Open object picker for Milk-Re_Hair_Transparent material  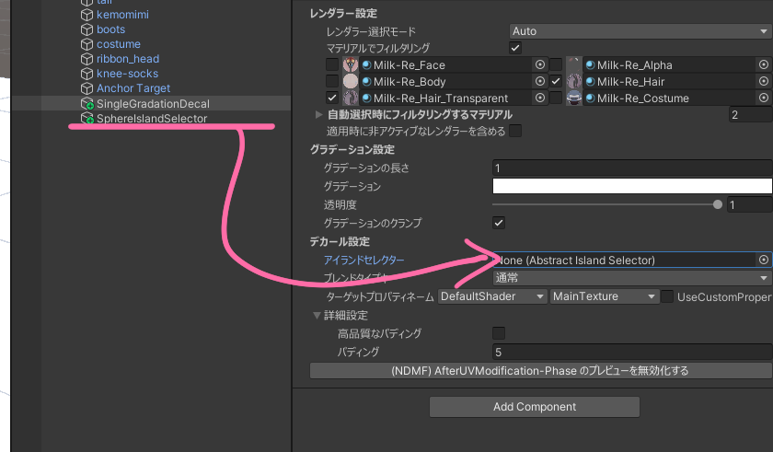pyautogui.click(x=540, y=99)
